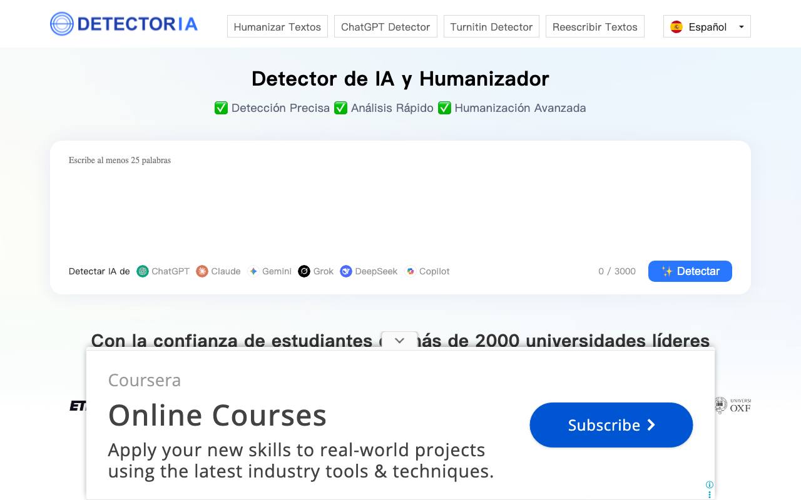Open Turnitin Detector page
The height and width of the screenshot is (500, 801).
coord(491,27)
